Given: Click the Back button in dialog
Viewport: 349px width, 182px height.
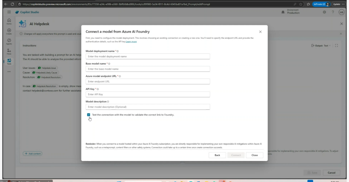Looking at the screenshot, I should coord(217,155).
